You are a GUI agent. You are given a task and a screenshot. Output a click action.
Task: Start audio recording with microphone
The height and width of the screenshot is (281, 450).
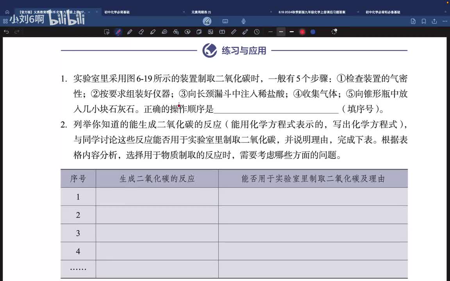243,21
